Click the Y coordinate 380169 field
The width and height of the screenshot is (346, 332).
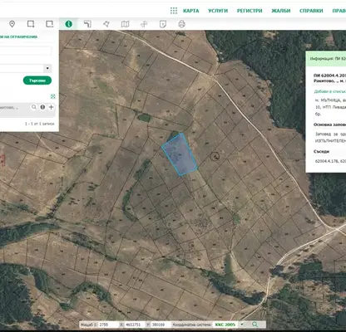(x=161, y=325)
